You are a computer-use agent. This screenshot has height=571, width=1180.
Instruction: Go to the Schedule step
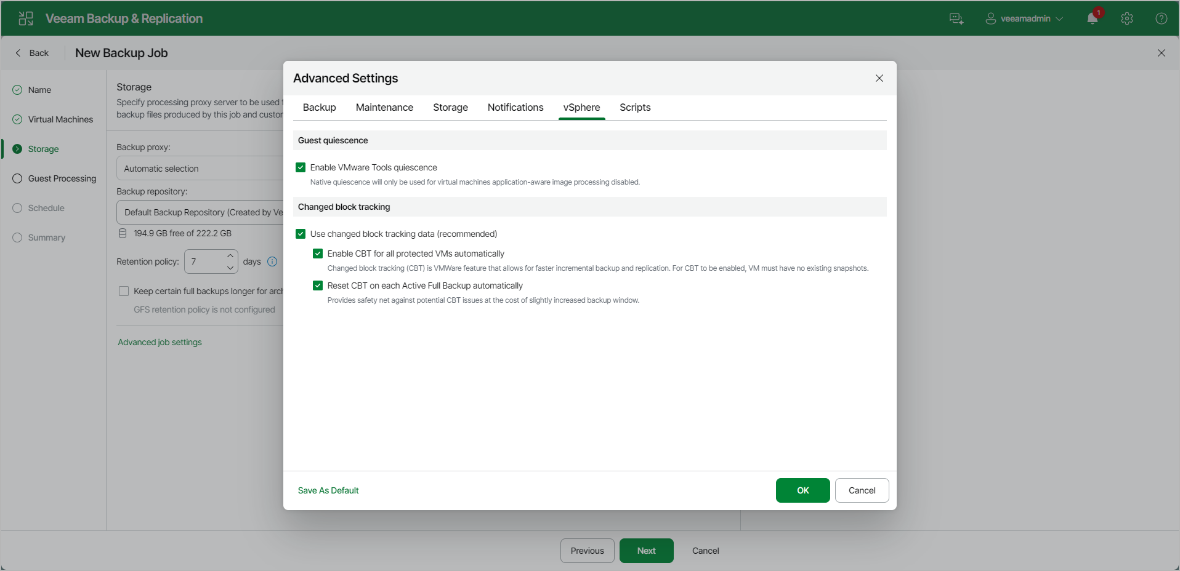click(46, 208)
